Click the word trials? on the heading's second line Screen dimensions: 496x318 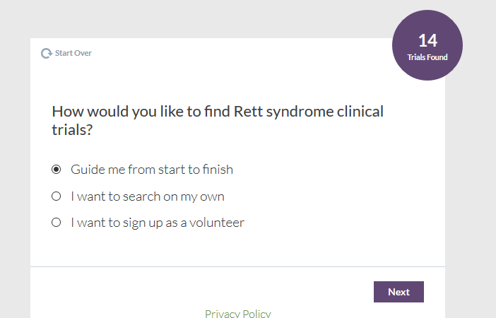coord(72,131)
